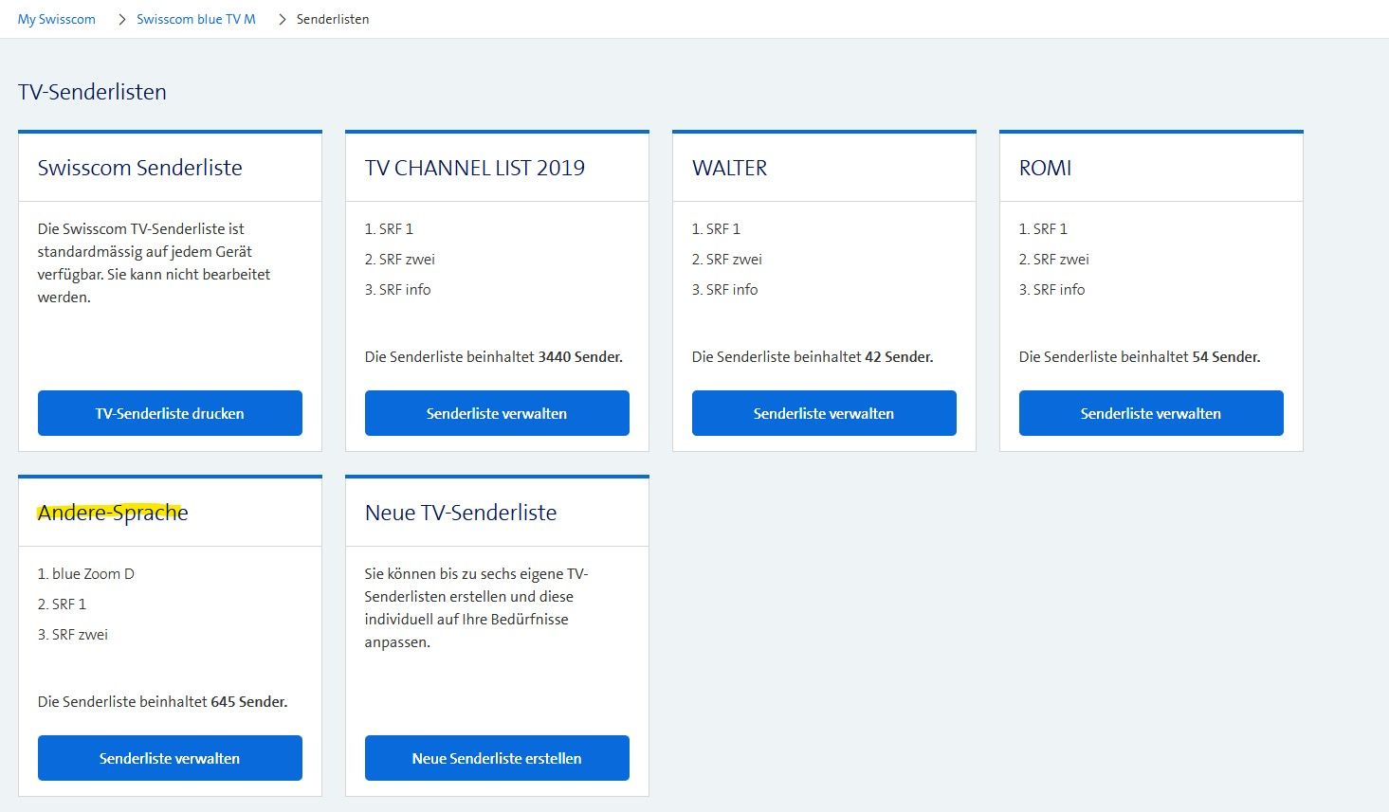Click the '54 Sender.' count in ROMI
Viewport: 1389px width, 812px height.
pyautogui.click(x=1226, y=357)
